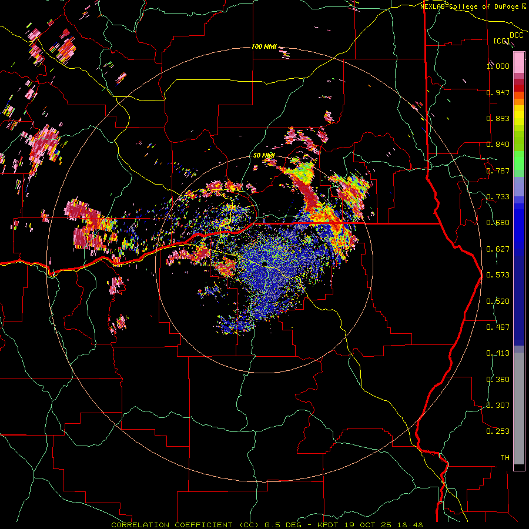Viewport: 529px width, 529px height.
Task: Click the 18:48 timestamp in caption
Action: [x=409, y=525]
